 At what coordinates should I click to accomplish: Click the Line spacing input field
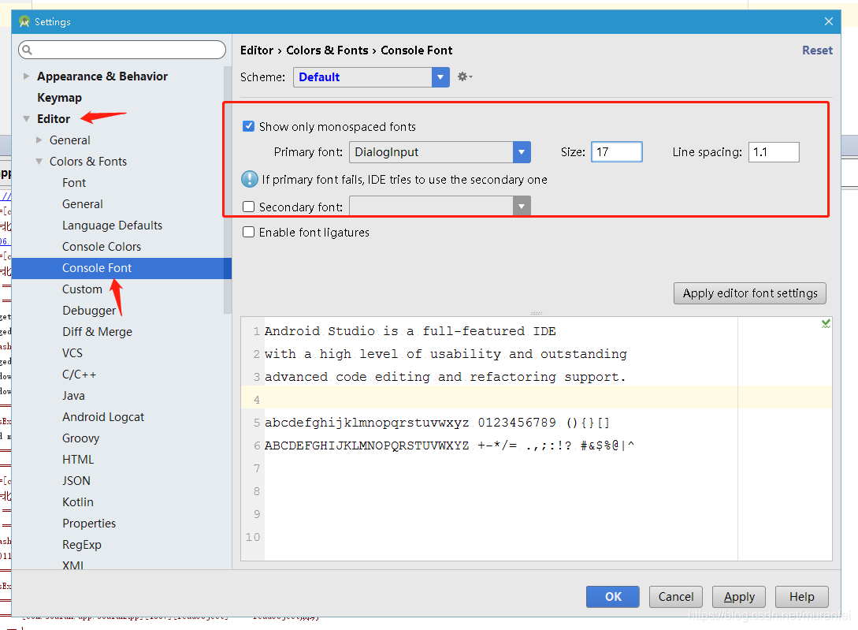click(774, 152)
